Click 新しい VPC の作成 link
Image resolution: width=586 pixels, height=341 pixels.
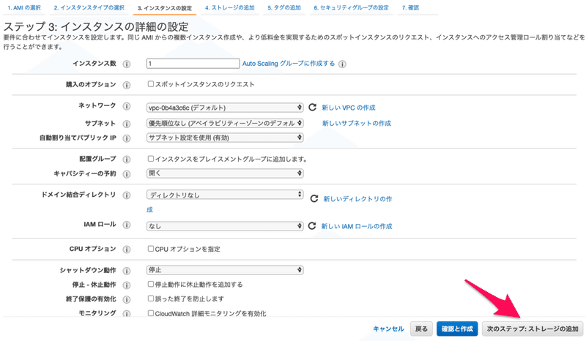[x=349, y=108]
